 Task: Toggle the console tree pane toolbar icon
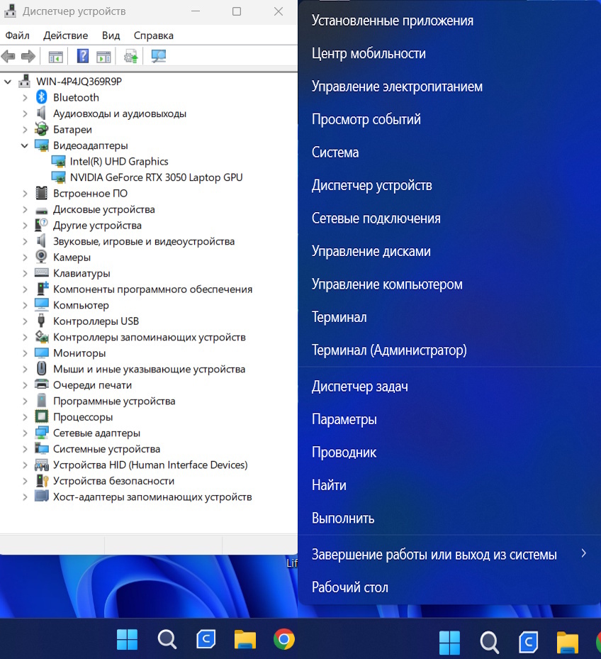coord(55,56)
